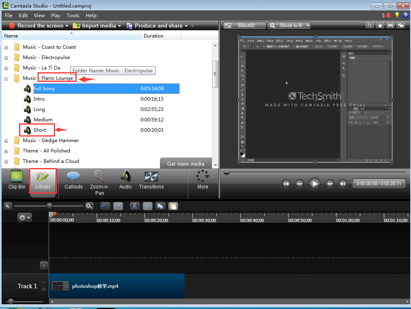Click the Get more media button
411x309 pixels.
(186, 164)
